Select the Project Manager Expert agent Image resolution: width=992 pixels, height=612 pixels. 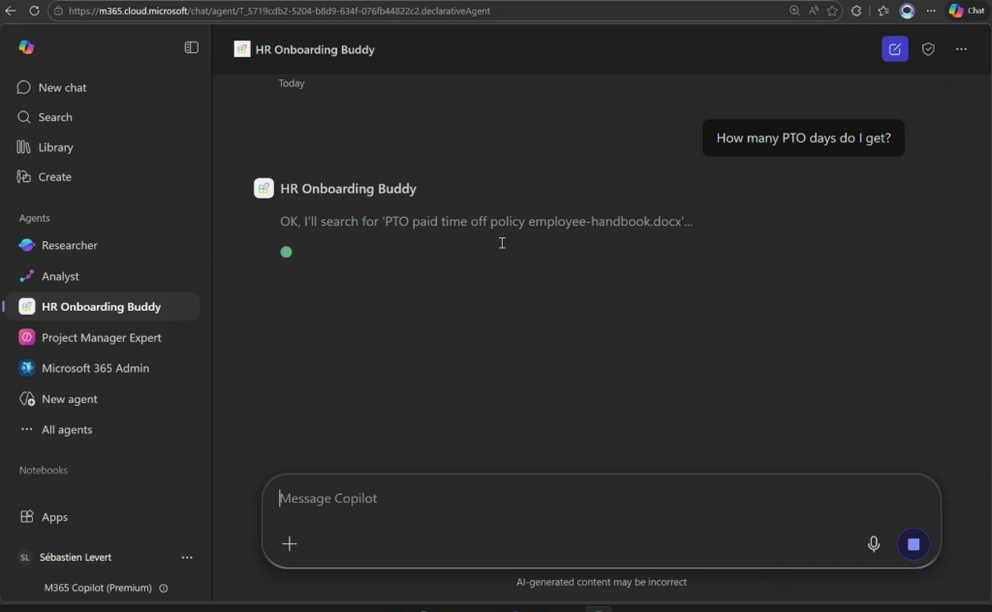pyautogui.click(x=101, y=338)
